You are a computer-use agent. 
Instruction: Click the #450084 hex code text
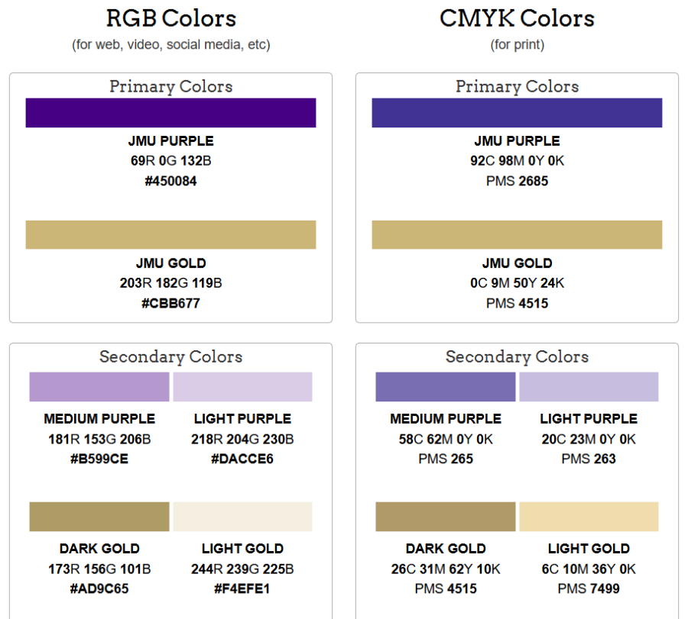170,182
